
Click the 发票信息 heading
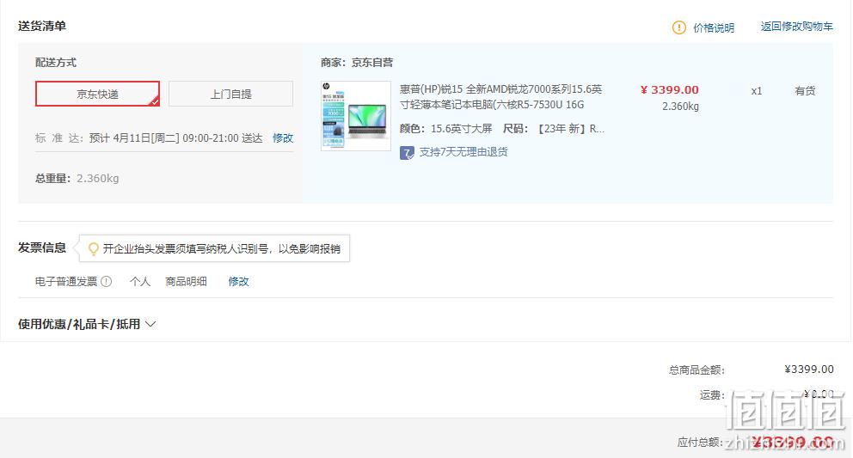pos(42,247)
